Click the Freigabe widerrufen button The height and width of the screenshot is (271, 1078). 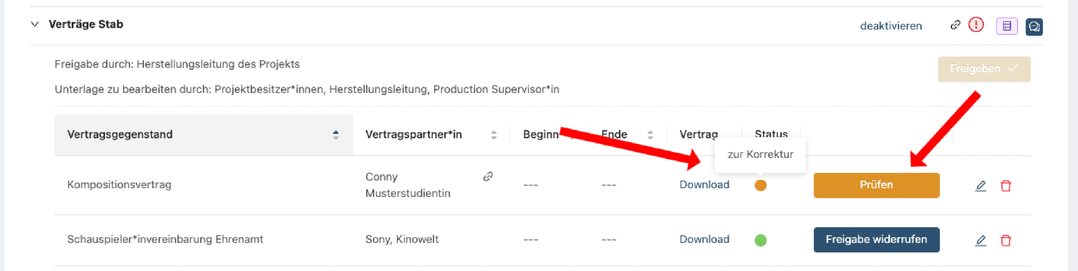pos(876,240)
